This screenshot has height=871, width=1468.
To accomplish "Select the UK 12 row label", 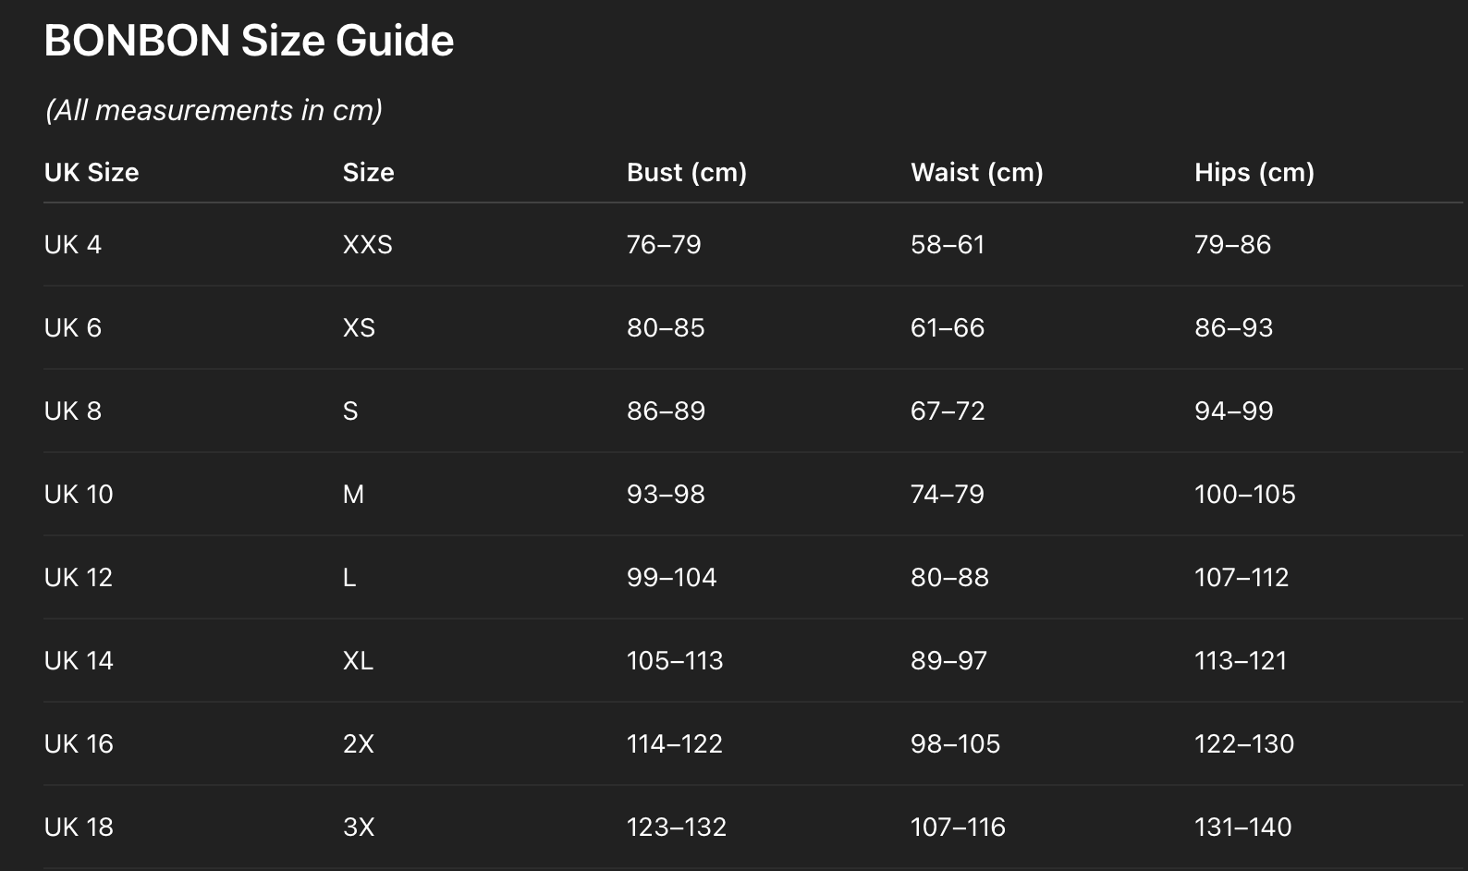I will click(x=79, y=578).
